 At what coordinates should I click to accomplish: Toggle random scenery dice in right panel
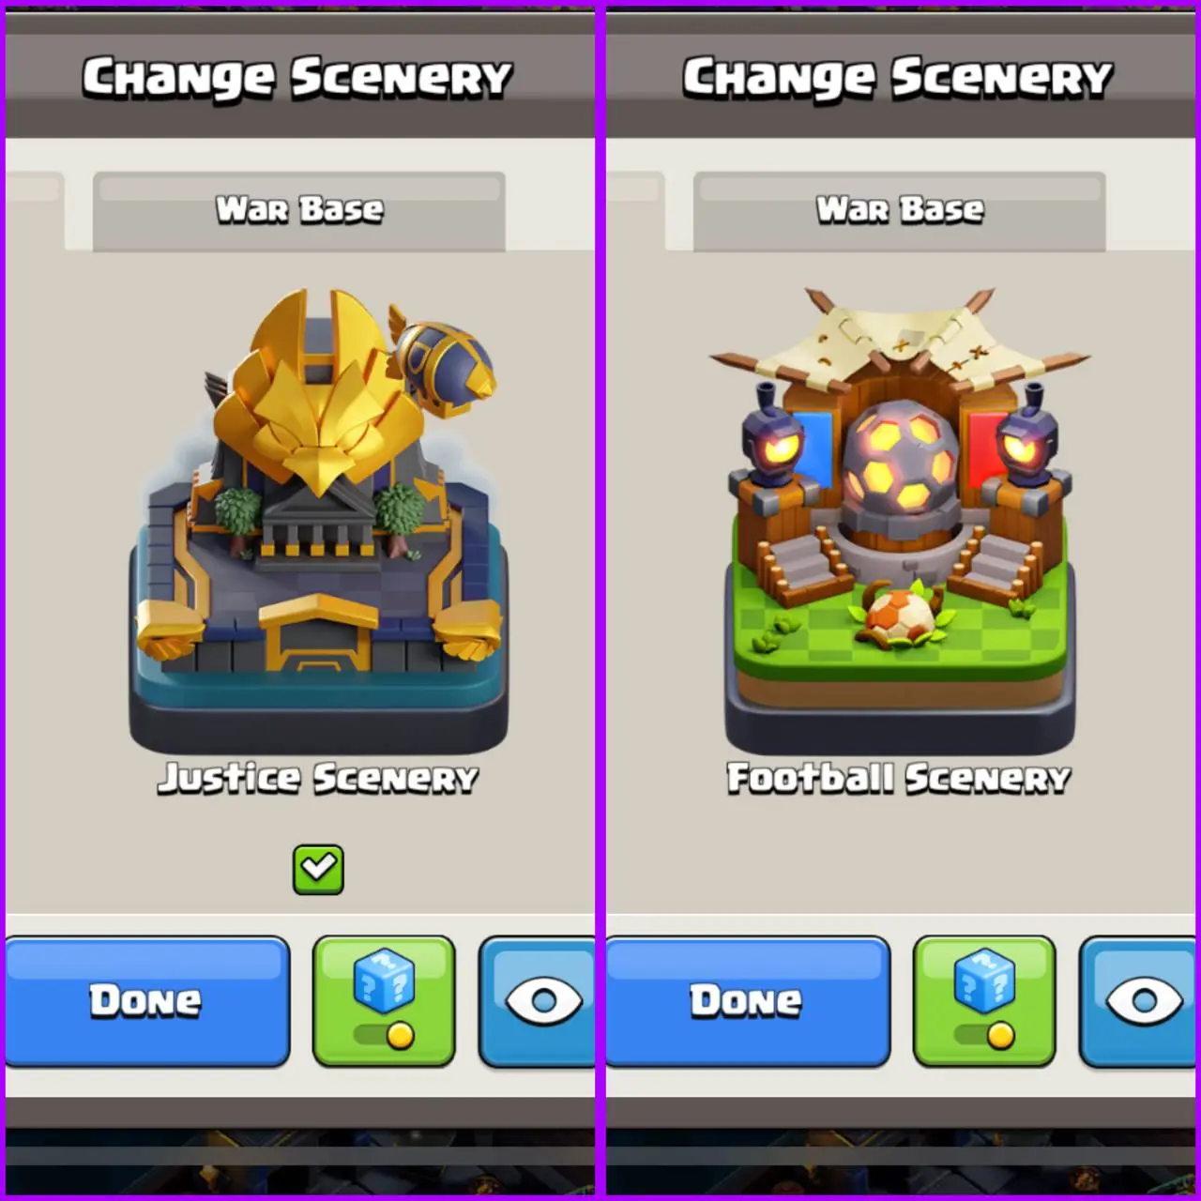click(x=984, y=1001)
